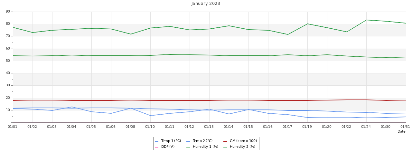Image resolution: width=412 pixels, height=161 pixels.
Task: Click the 01/01 date axis label
Action: 13,127
